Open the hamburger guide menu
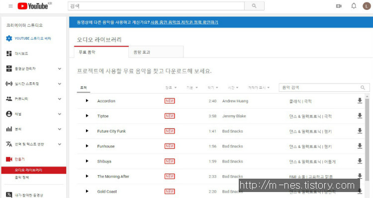This screenshot has height=198, width=373. (x=10, y=6)
